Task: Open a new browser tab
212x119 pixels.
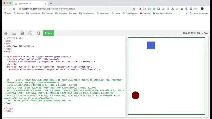Action: (51, 4)
